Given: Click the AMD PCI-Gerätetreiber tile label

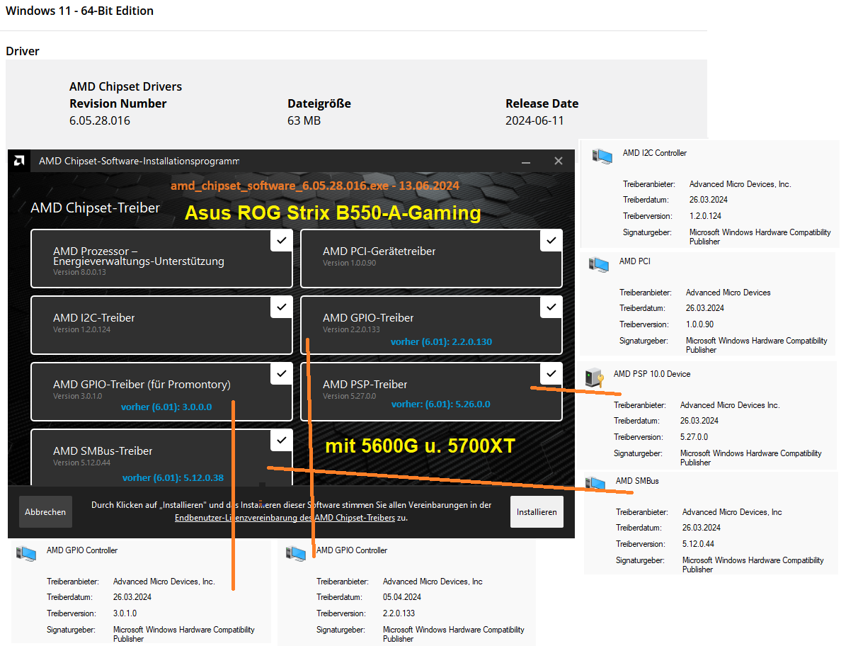Looking at the screenshot, I should coord(379,251).
